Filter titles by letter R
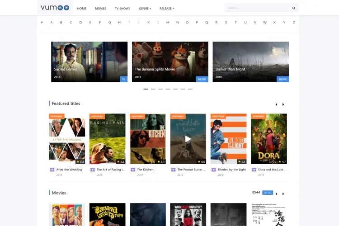 point(216,22)
